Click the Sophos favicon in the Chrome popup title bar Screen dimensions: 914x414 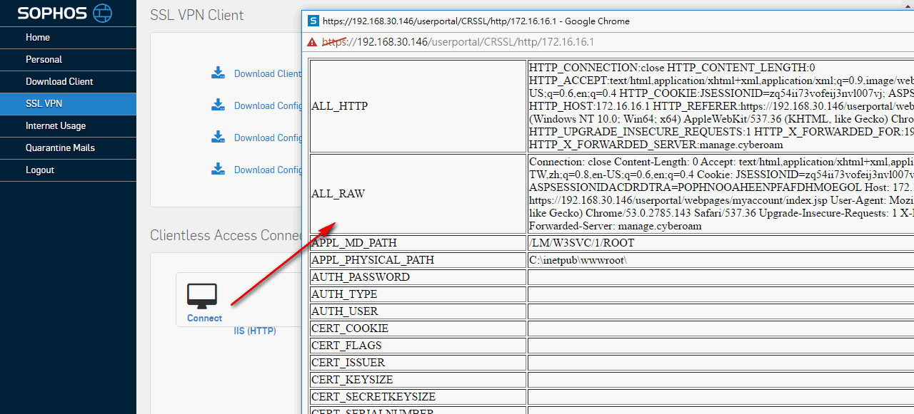pyautogui.click(x=313, y=21)
